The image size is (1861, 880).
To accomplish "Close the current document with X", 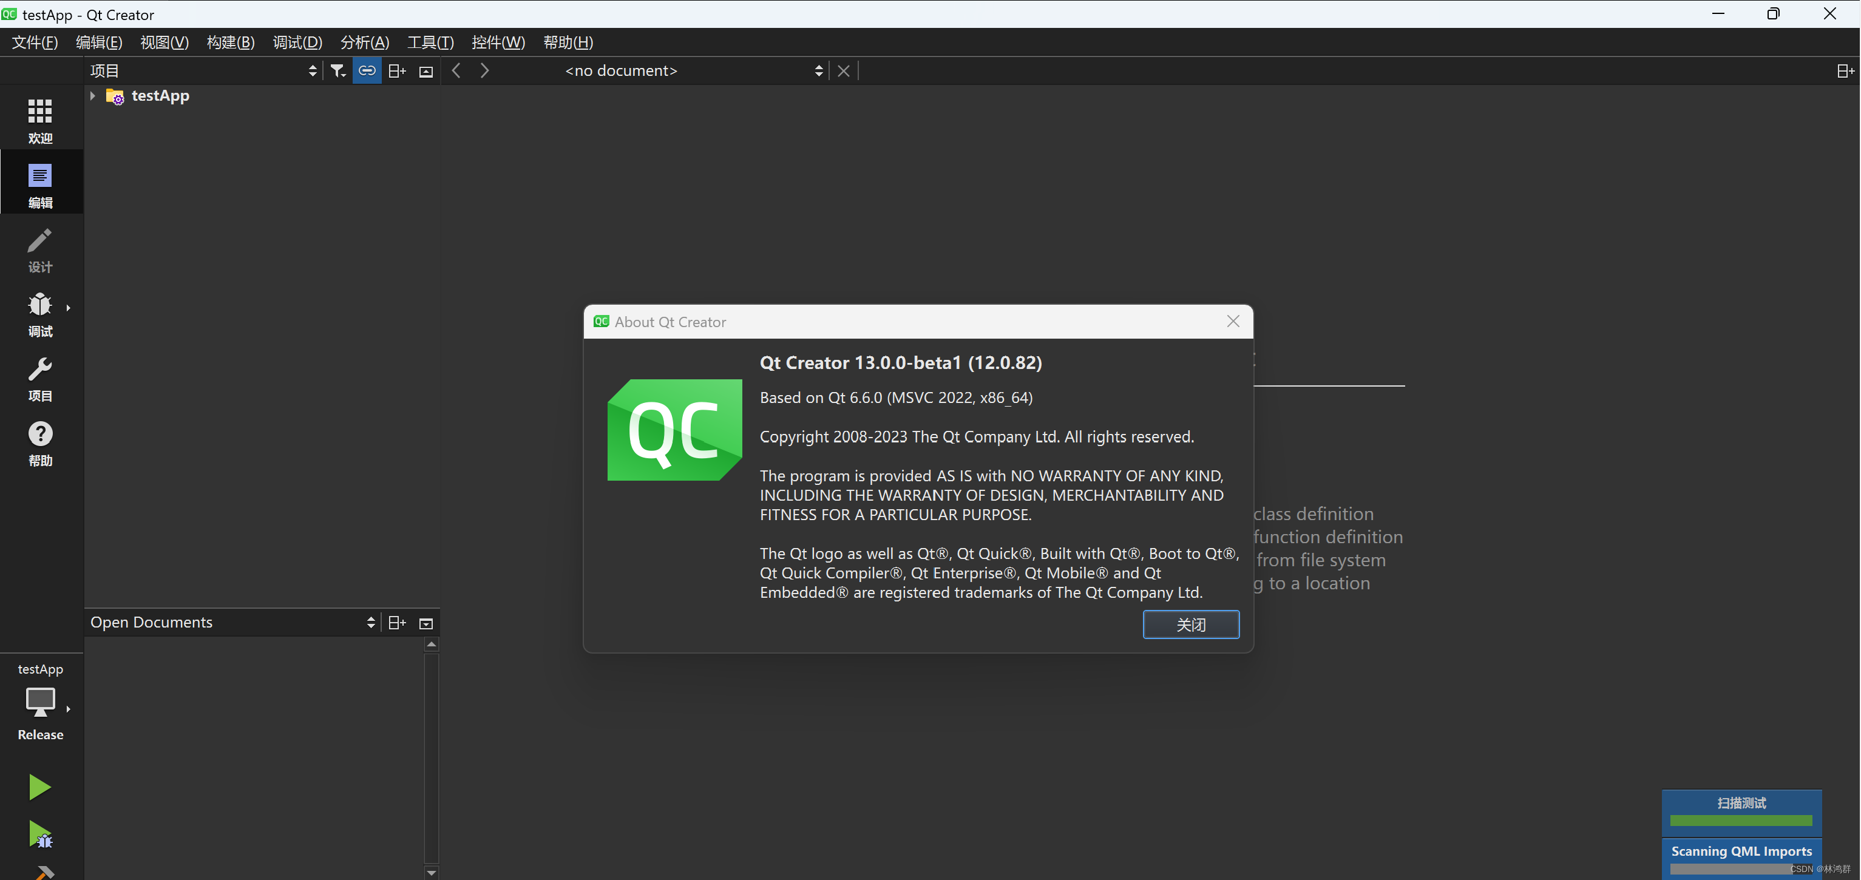I will click(843, 71).
